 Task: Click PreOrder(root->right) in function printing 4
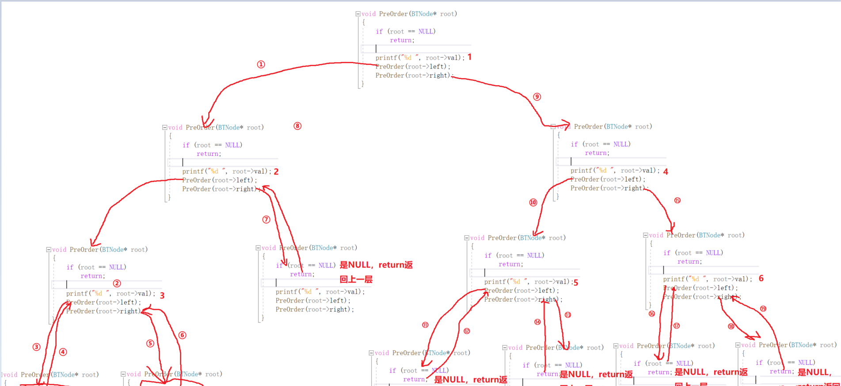610,188
